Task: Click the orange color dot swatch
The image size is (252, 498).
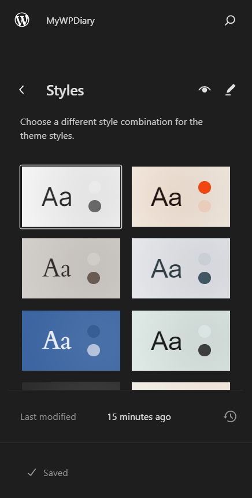Action: (205, 187)
